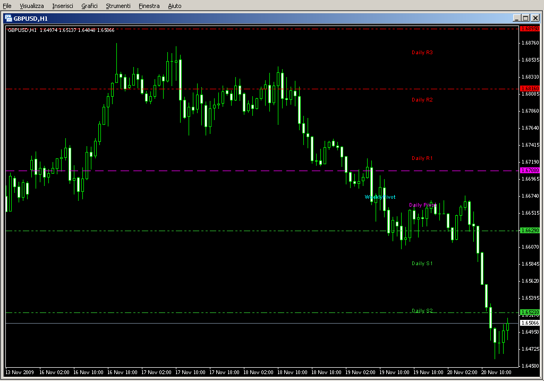The width and height of the screenshot is (544, 381).
Task: Open the Visualizza menu
Action: coord(31,6)
